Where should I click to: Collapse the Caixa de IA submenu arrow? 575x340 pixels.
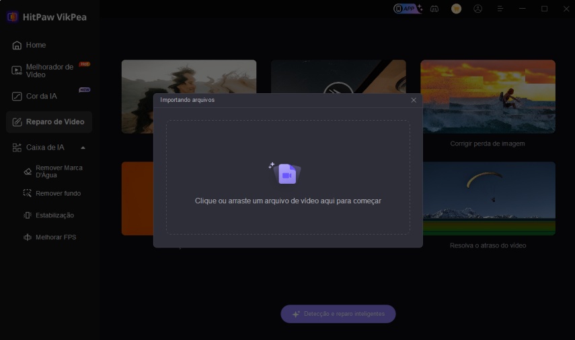(83, 148)
